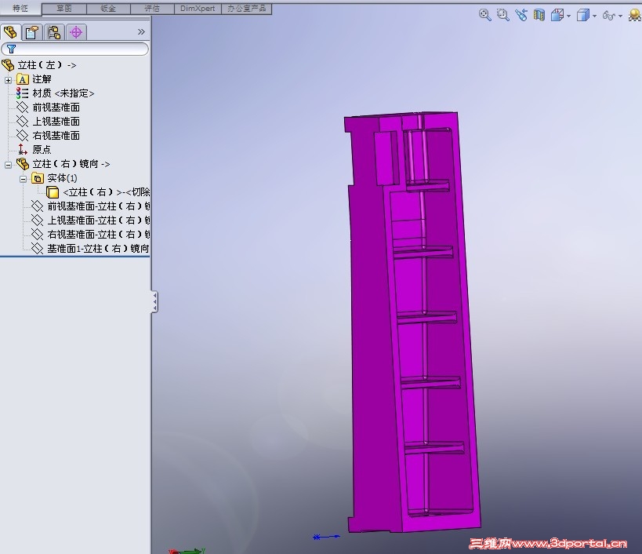Image resolution: width=642 pixels, height=554 pixels.
Task: Expand the manager panel tabs chevron
Action: point(141,32)
